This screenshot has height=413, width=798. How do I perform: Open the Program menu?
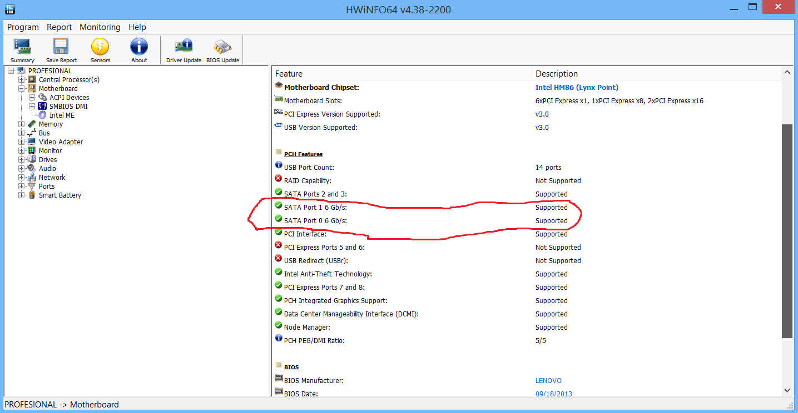23,27
